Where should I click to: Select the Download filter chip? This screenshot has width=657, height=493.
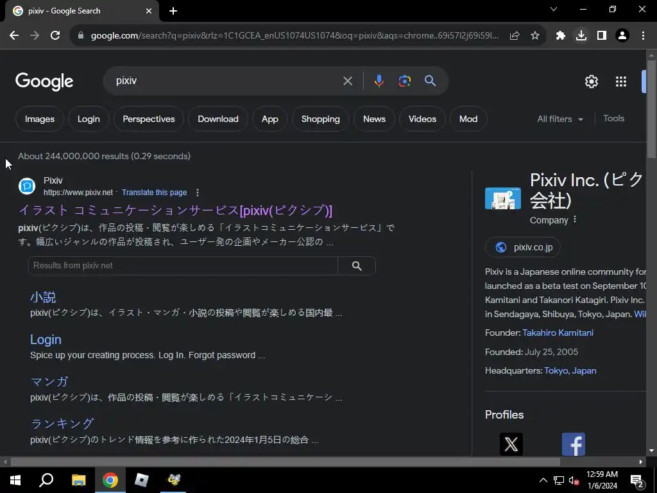(x=218, y=119)
